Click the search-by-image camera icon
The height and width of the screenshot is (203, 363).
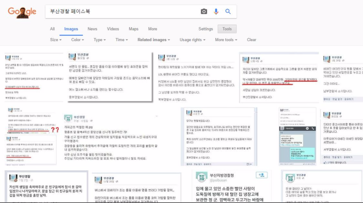204,11
